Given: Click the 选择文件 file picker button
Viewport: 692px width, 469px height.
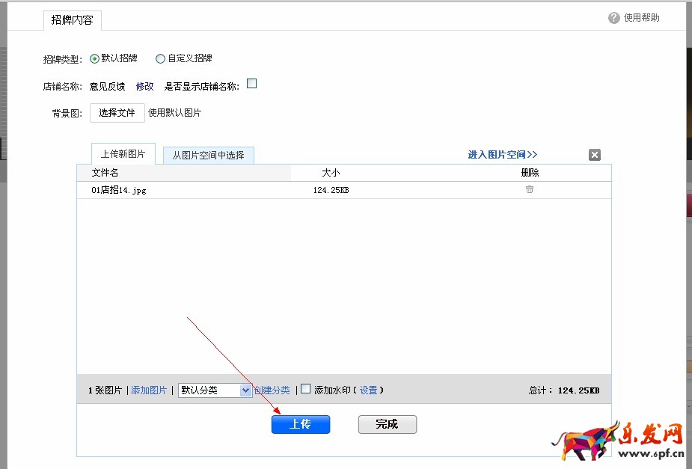Looking at the screenshot, I should (x=117, y=113).
